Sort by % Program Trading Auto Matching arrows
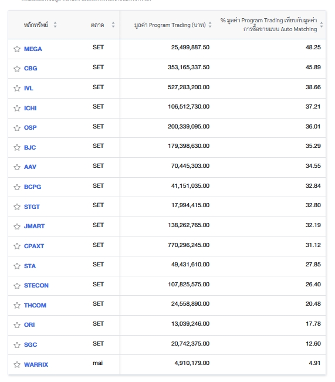 coord(322,25)
